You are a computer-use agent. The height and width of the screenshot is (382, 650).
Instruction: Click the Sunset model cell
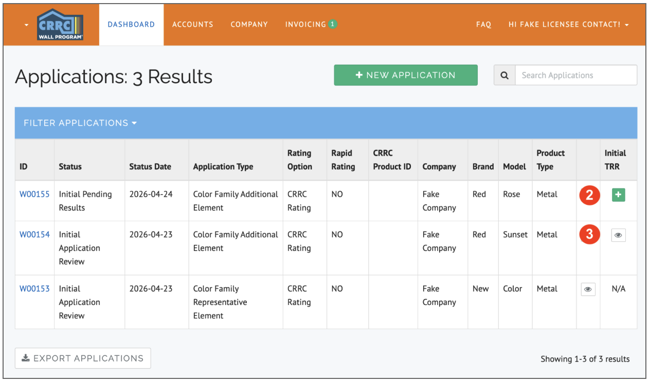click(515, 248)
